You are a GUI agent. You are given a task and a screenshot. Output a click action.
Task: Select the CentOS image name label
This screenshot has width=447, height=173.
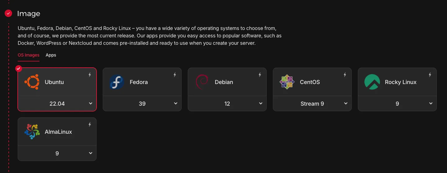310,82
